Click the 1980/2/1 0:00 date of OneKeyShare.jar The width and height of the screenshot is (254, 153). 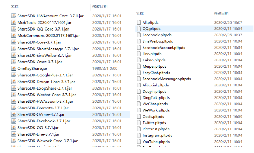(x=105, y=68)
